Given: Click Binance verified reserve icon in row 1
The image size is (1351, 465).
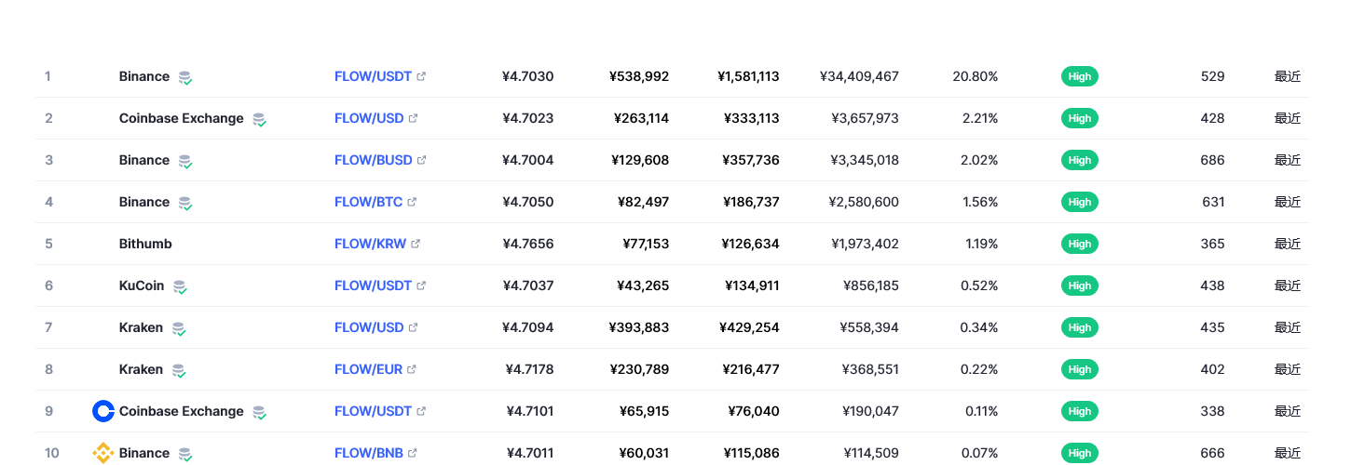Looking at the screenshot, I should [185, 77].
